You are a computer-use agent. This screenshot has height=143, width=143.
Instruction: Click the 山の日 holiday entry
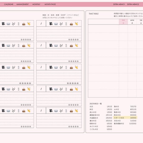(117, 109)
